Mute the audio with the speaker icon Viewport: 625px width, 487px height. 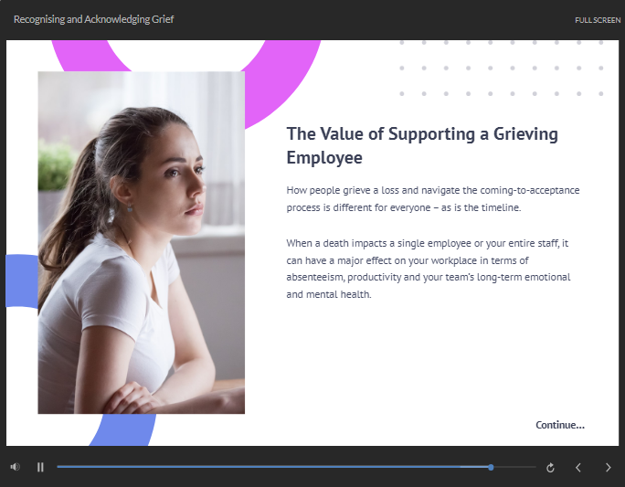point(15,467)
